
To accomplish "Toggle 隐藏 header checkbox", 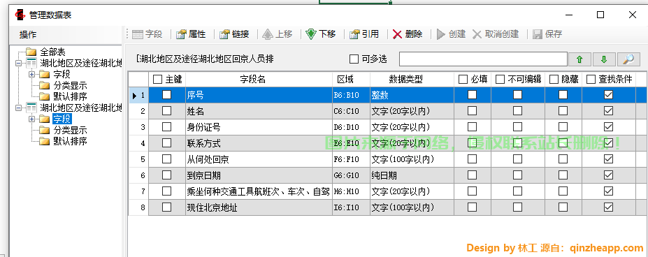I will tap(554, 80).
